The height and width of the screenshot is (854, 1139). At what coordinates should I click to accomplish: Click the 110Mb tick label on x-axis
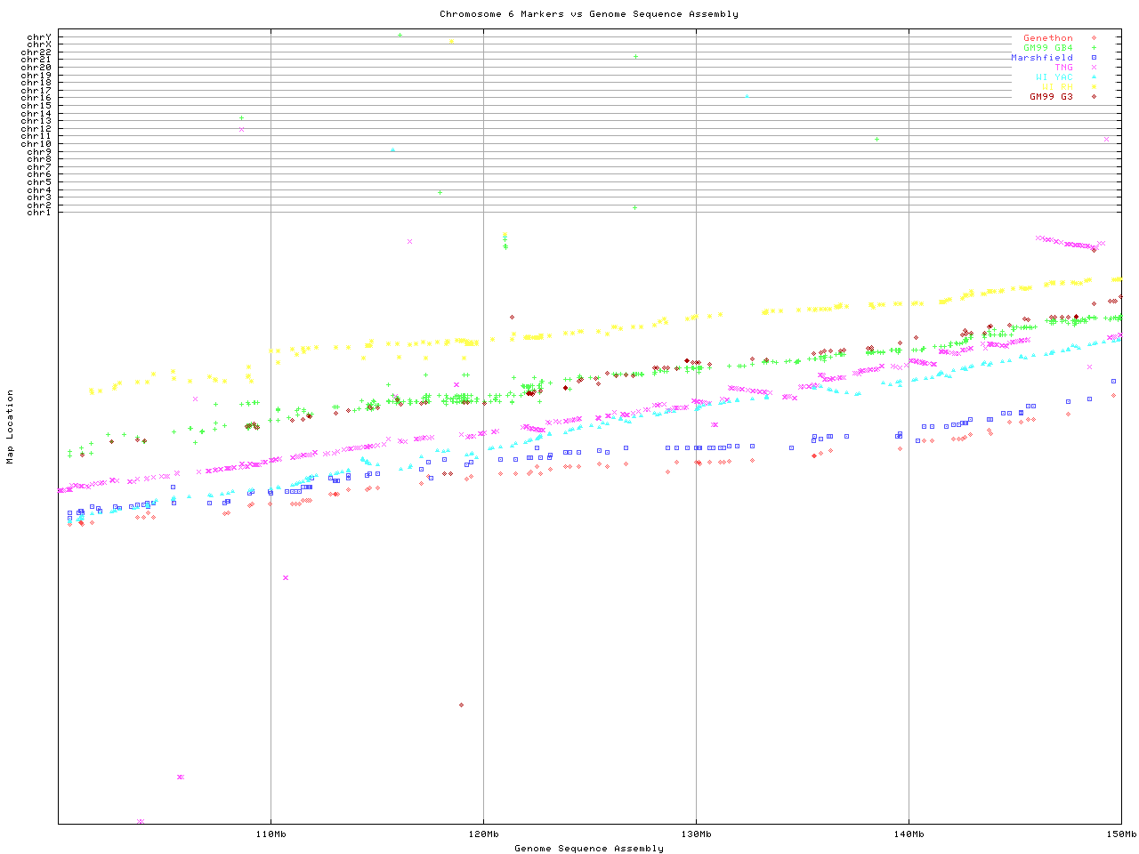(x=271, y=834)
